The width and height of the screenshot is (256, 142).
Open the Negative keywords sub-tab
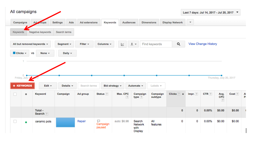[40, 32]
